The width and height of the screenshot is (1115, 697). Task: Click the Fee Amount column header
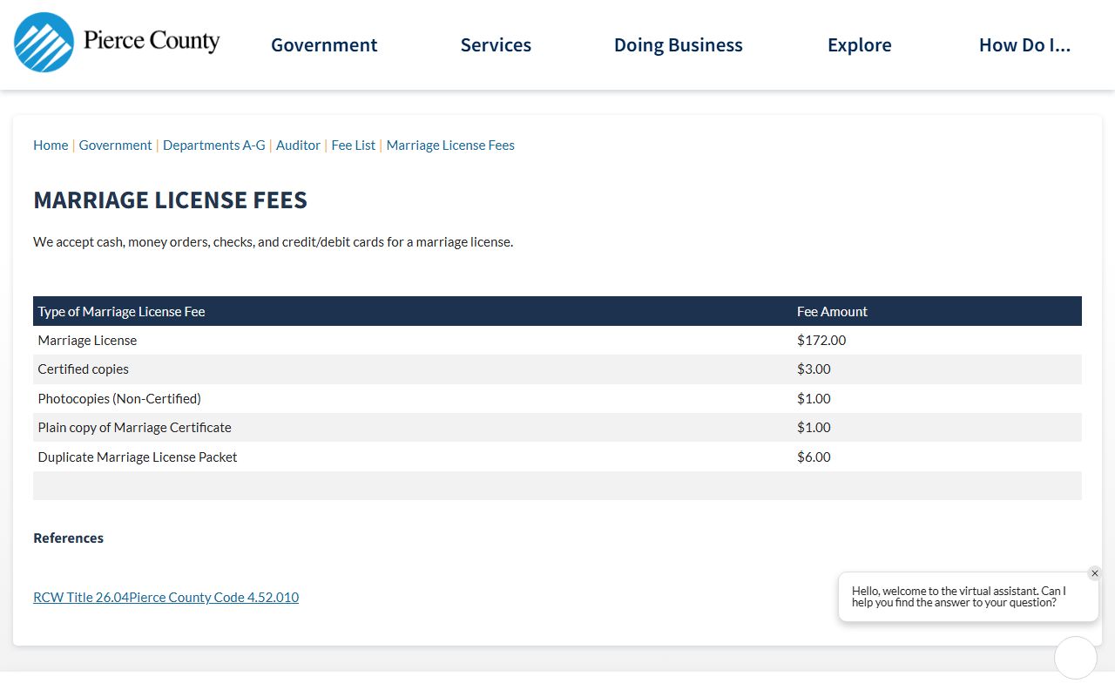pyautogui.click(x=832, y=312)
